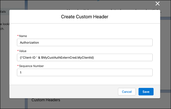Image resolution: width=171 pixels, height=109 pixels.
Task: Close the Create Custom Header dialog with X
Action: [158, 4]
